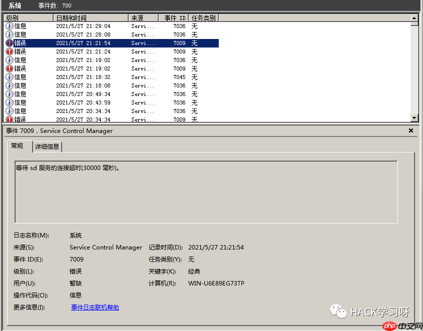423x331 pixels.
Task: Click user value 暂缺
Action: coord(76,283)
